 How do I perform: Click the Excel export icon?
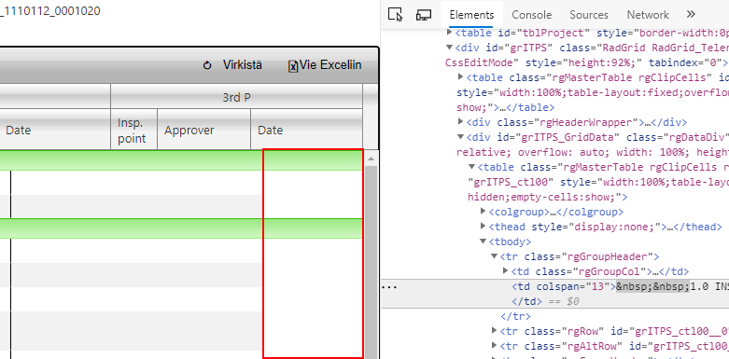click(x=293, y=66)
